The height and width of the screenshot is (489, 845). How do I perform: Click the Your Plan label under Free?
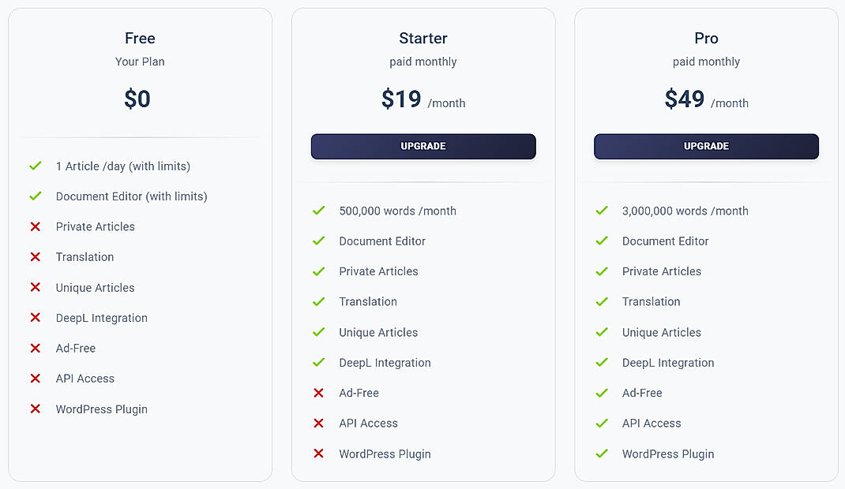point(140,62)
